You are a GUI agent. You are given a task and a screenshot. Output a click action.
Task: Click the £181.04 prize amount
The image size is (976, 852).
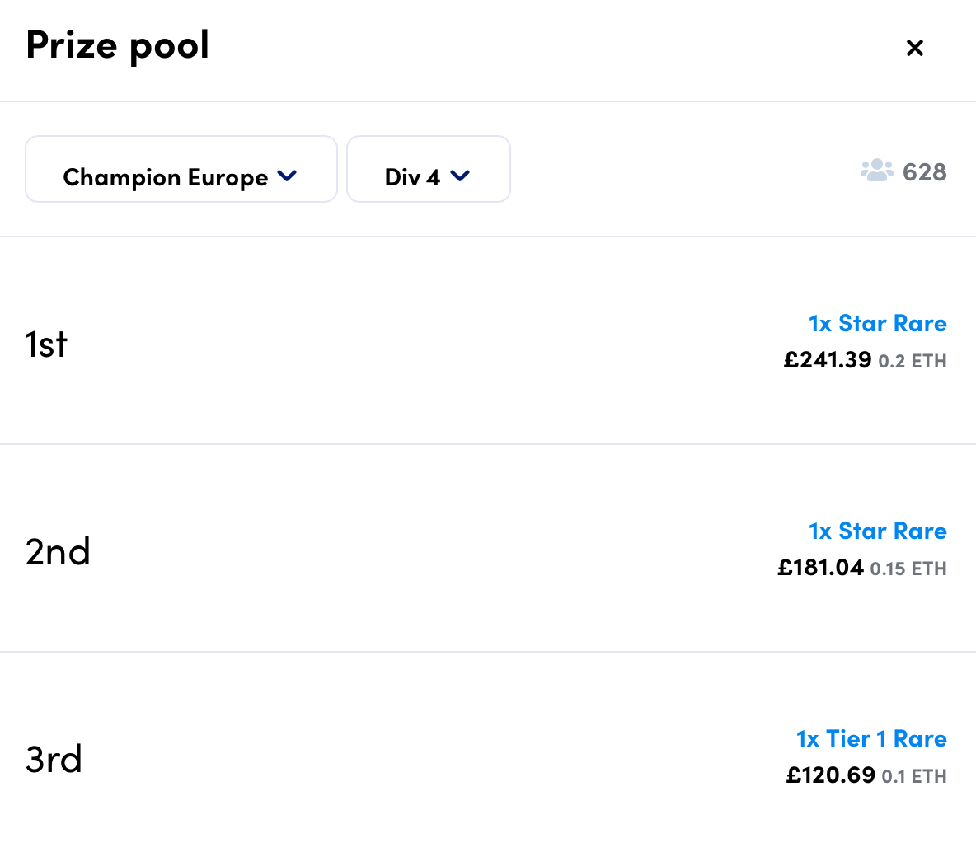tap(820, 568)
